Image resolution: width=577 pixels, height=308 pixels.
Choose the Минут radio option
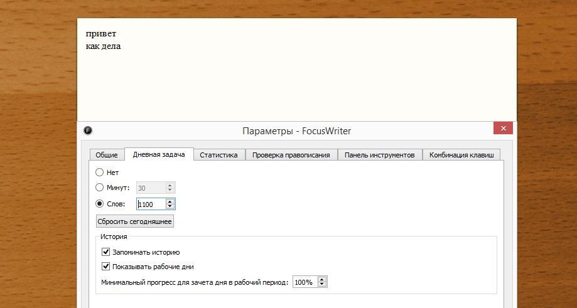pyautogui.click(x=100, y=188)
